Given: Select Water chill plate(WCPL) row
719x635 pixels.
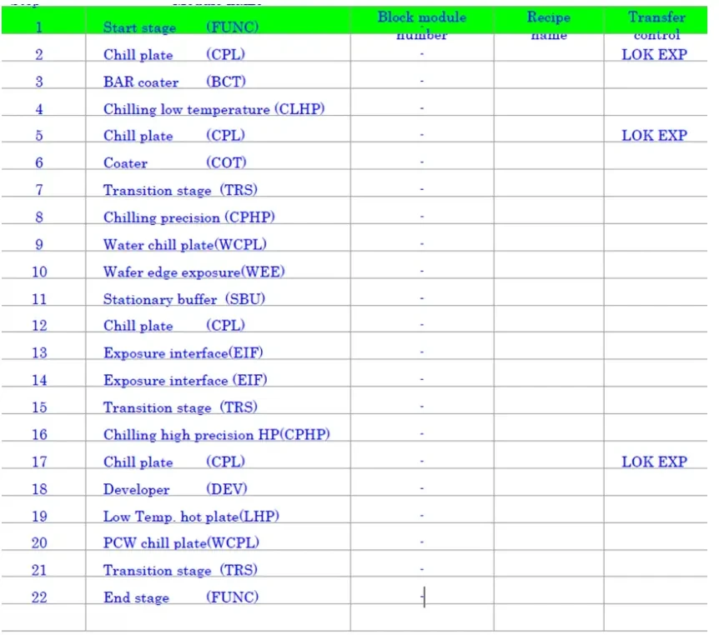Looking at the screenshot, I should pyautogui.click(x=185, y=245).
